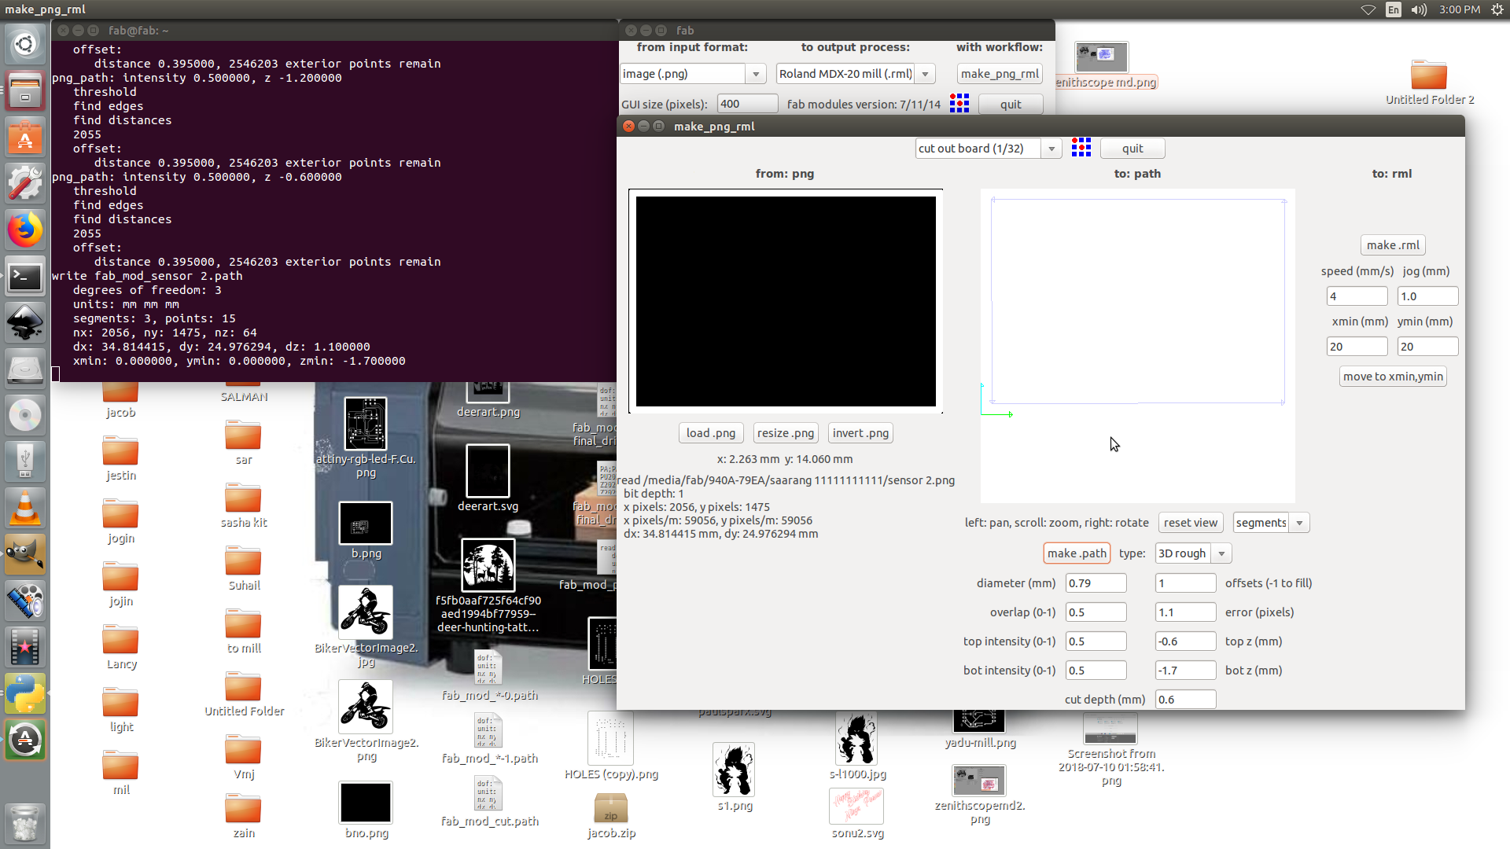Click move to xmin,ymin button
Viewport: 1510px width, 849px height.
pyautogui.click(x=1393, y=377)
